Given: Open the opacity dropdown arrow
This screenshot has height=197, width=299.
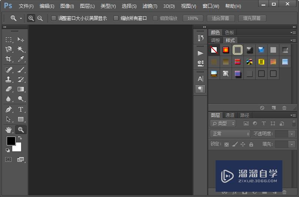Looking at the screenshot, I should (292, 134).
